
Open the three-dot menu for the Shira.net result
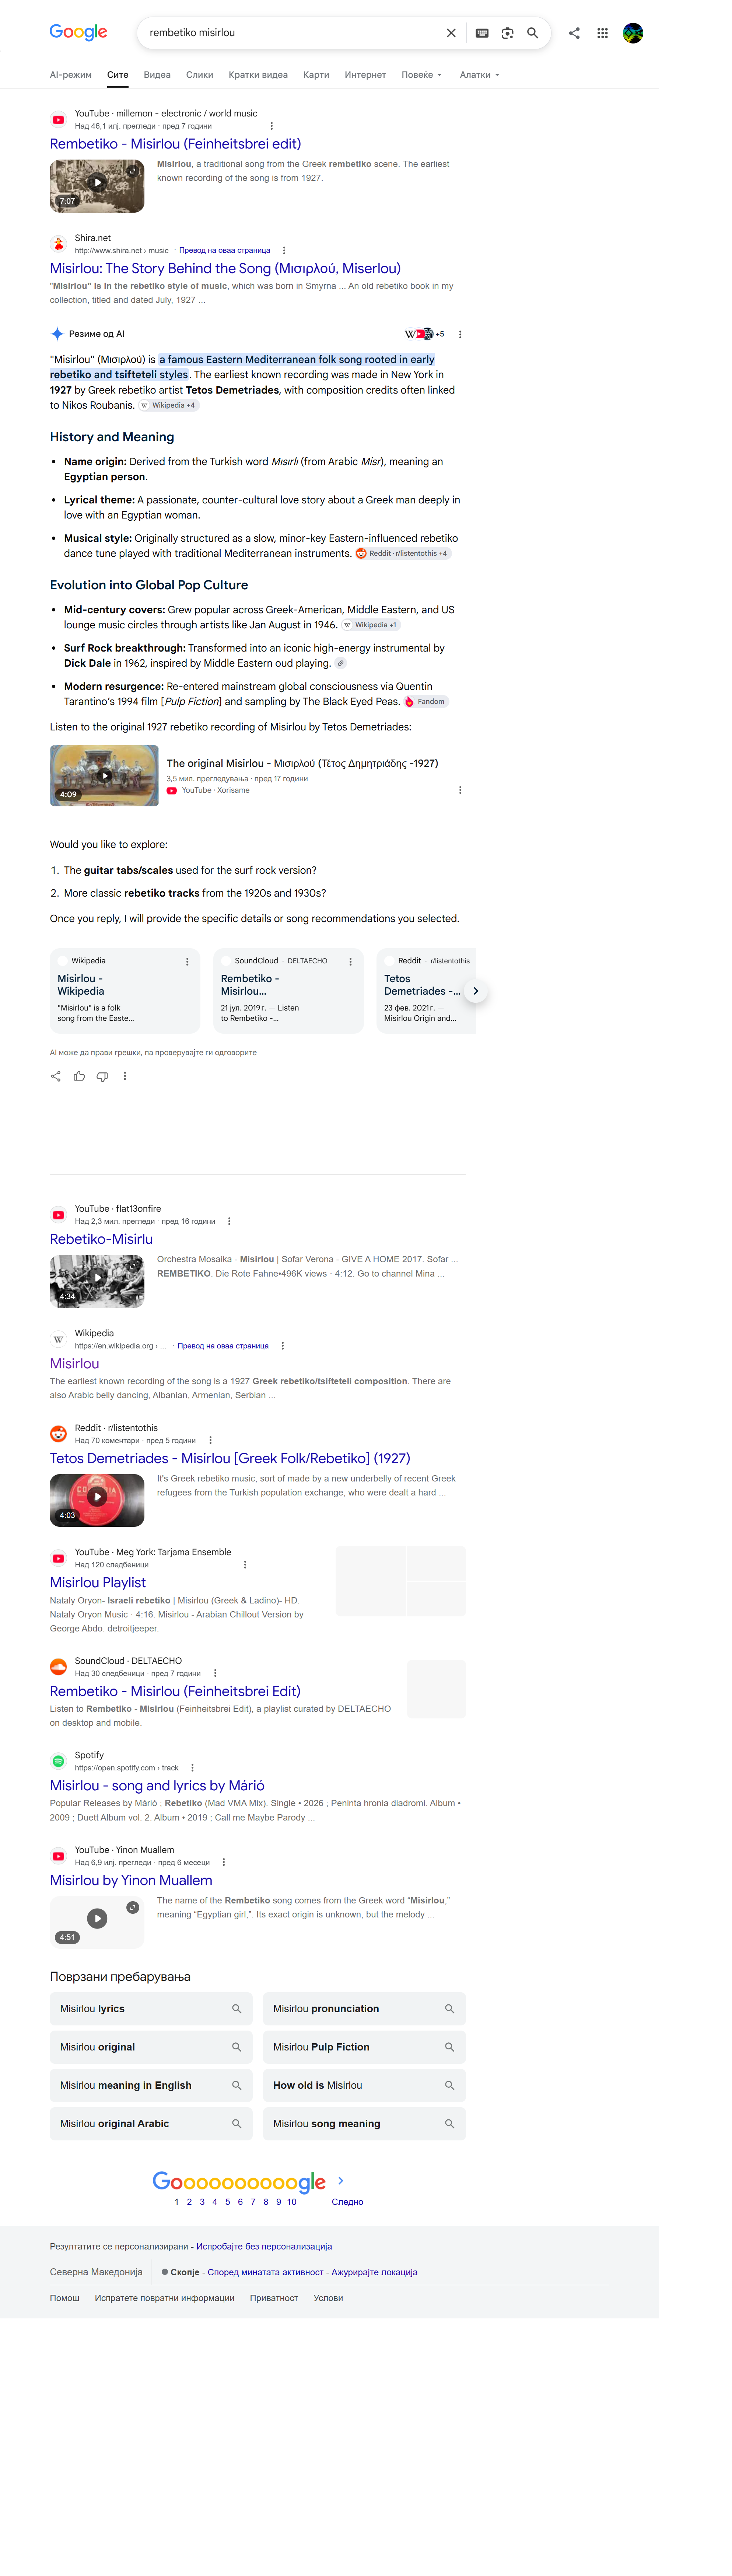(284, 251)
